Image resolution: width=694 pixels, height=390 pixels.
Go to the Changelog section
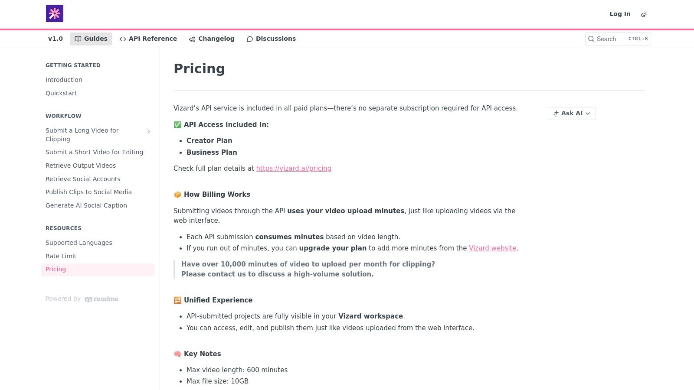[x=212, y=39]
